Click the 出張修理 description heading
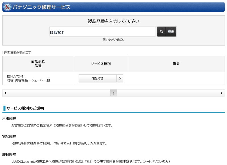This screenshot has width=227, height=165. pyautogui.click(x=9, y=119)
